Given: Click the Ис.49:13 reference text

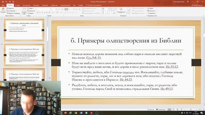Looking at the screenshot, I should pyautogui.click(x=167, y=89).
